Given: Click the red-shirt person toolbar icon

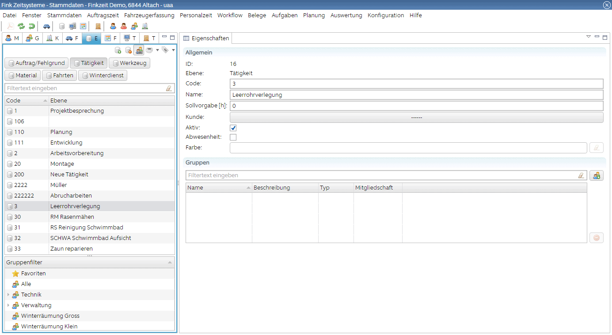Looking at the screenshot, I should point(124,26).
